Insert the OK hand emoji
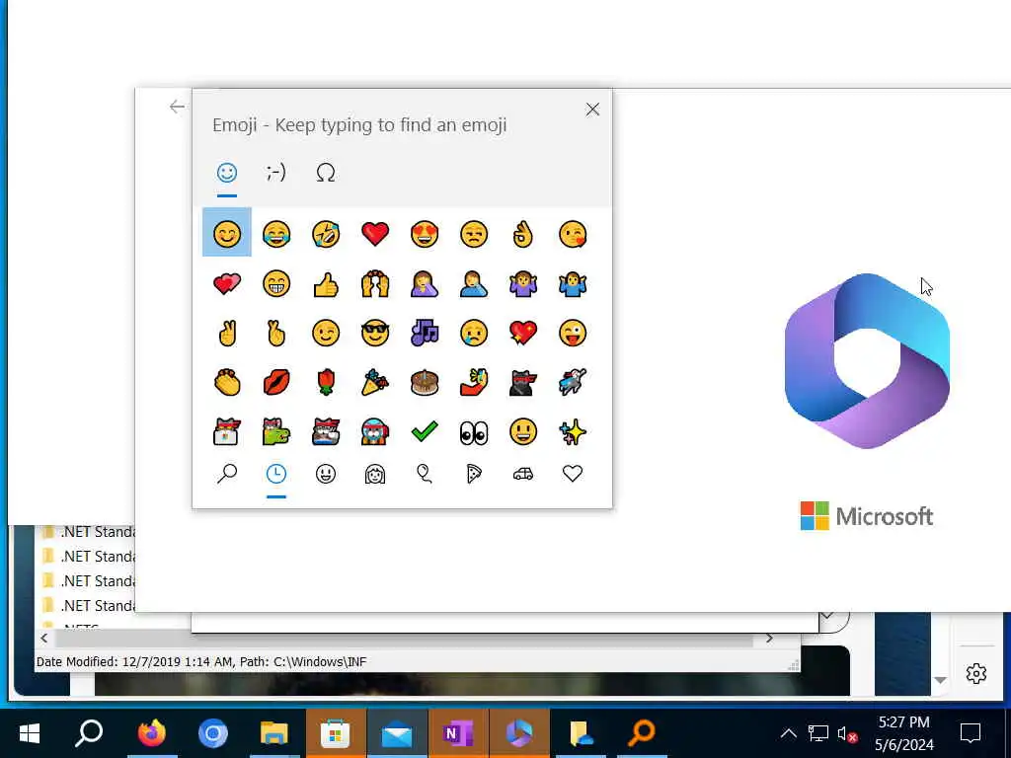Image resolution: width=1011 pixels, height=758 pixels. (523, 234)
